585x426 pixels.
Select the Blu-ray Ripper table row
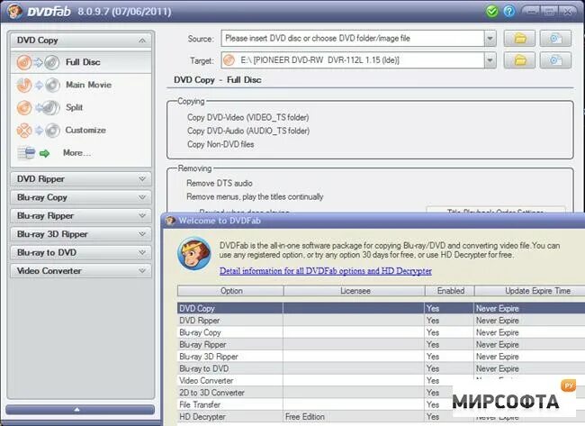click(381, 344)
